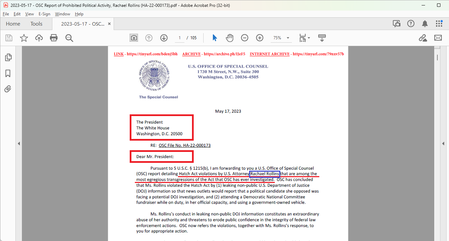Click the May 17, 2023 date text
This screenshot has height=241, width=449.
pyautogui.click(x=228, y=111)
